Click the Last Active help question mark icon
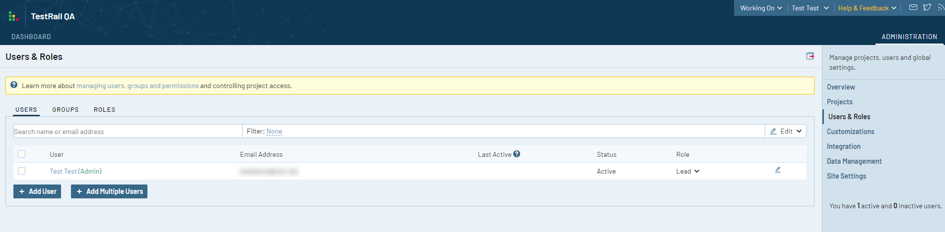Screen dimensions: 945x232 pyautogui.click(x=517, y=154)
